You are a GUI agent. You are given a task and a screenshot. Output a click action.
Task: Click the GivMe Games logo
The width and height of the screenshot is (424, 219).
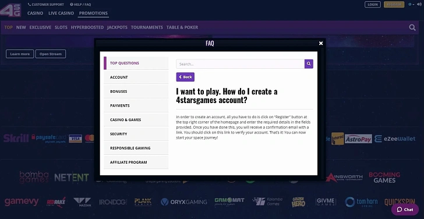click(x=326, y=202)
